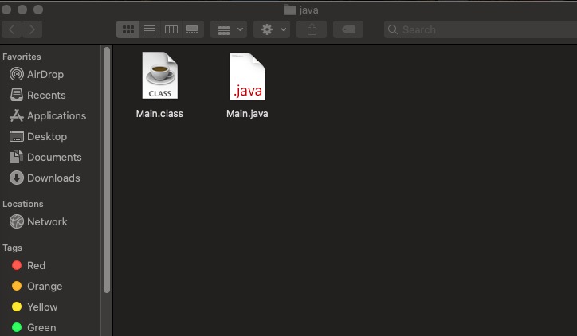Viewport: 577px width, 336px height.
Task: Open AirDrop in the sidebar
Action: 45,74
